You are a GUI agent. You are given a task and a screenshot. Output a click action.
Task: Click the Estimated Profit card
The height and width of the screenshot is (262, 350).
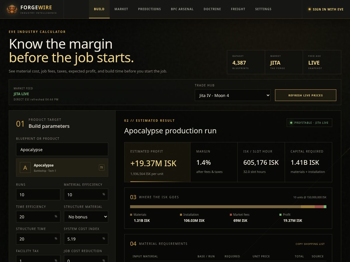157,162
